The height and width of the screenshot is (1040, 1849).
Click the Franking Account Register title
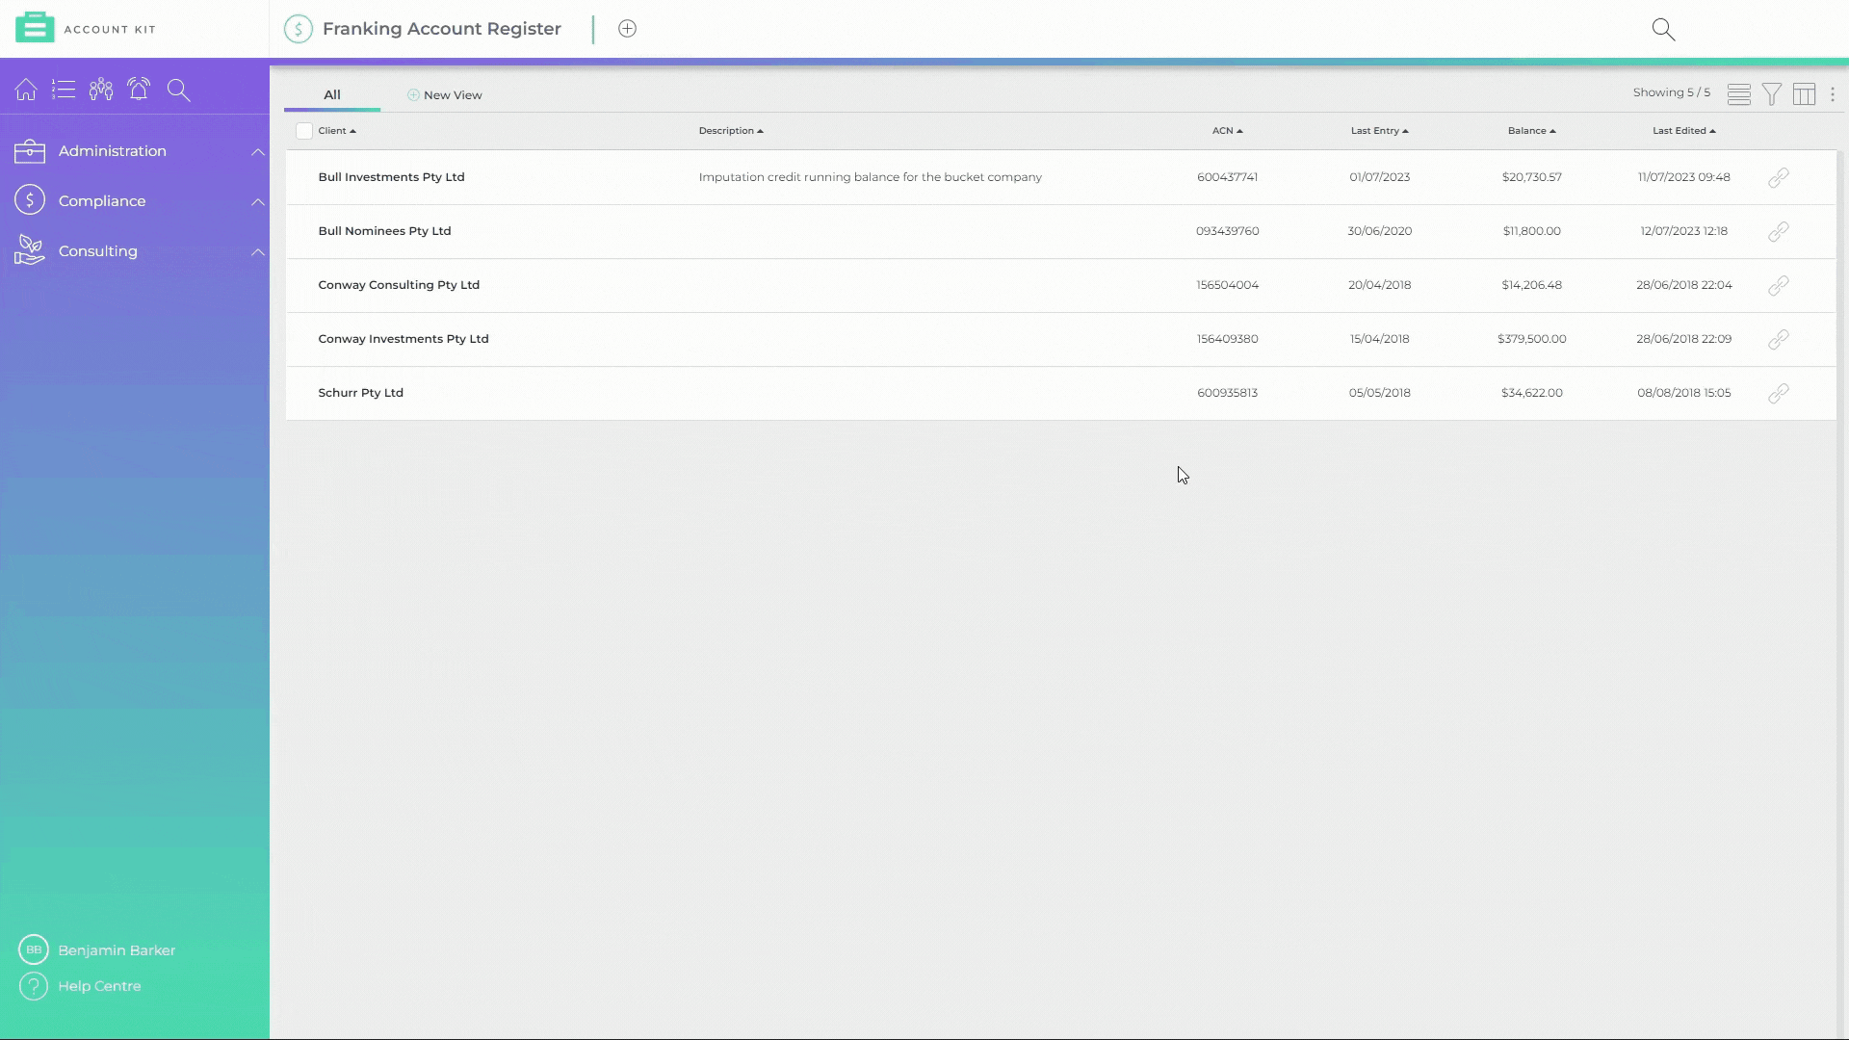click(x=442, y=29)
